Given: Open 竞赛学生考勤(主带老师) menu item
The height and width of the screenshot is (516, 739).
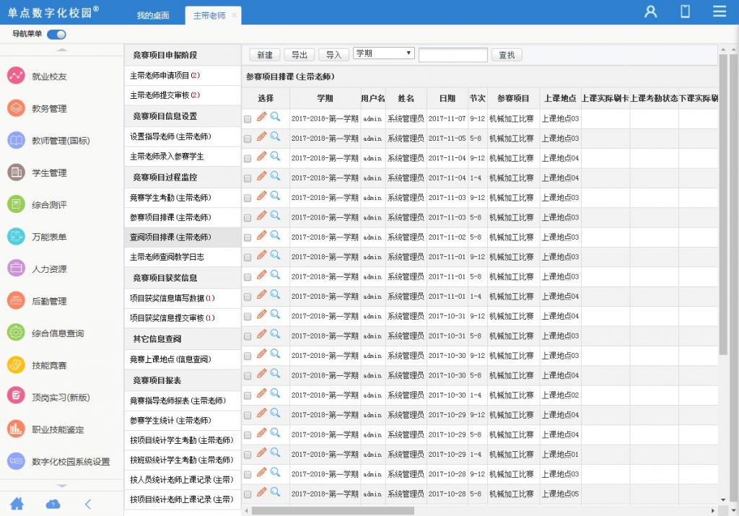Looking at the screenshot, I should (183, 198).
